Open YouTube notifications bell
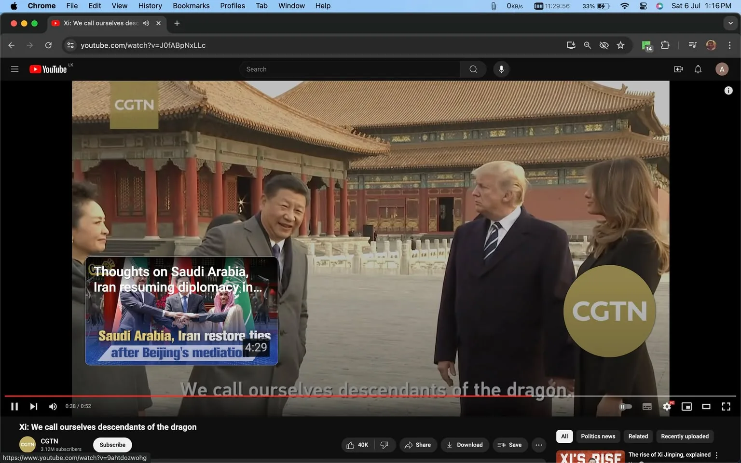The width and height of the screenshot is (741, 463). pos(698,69)
